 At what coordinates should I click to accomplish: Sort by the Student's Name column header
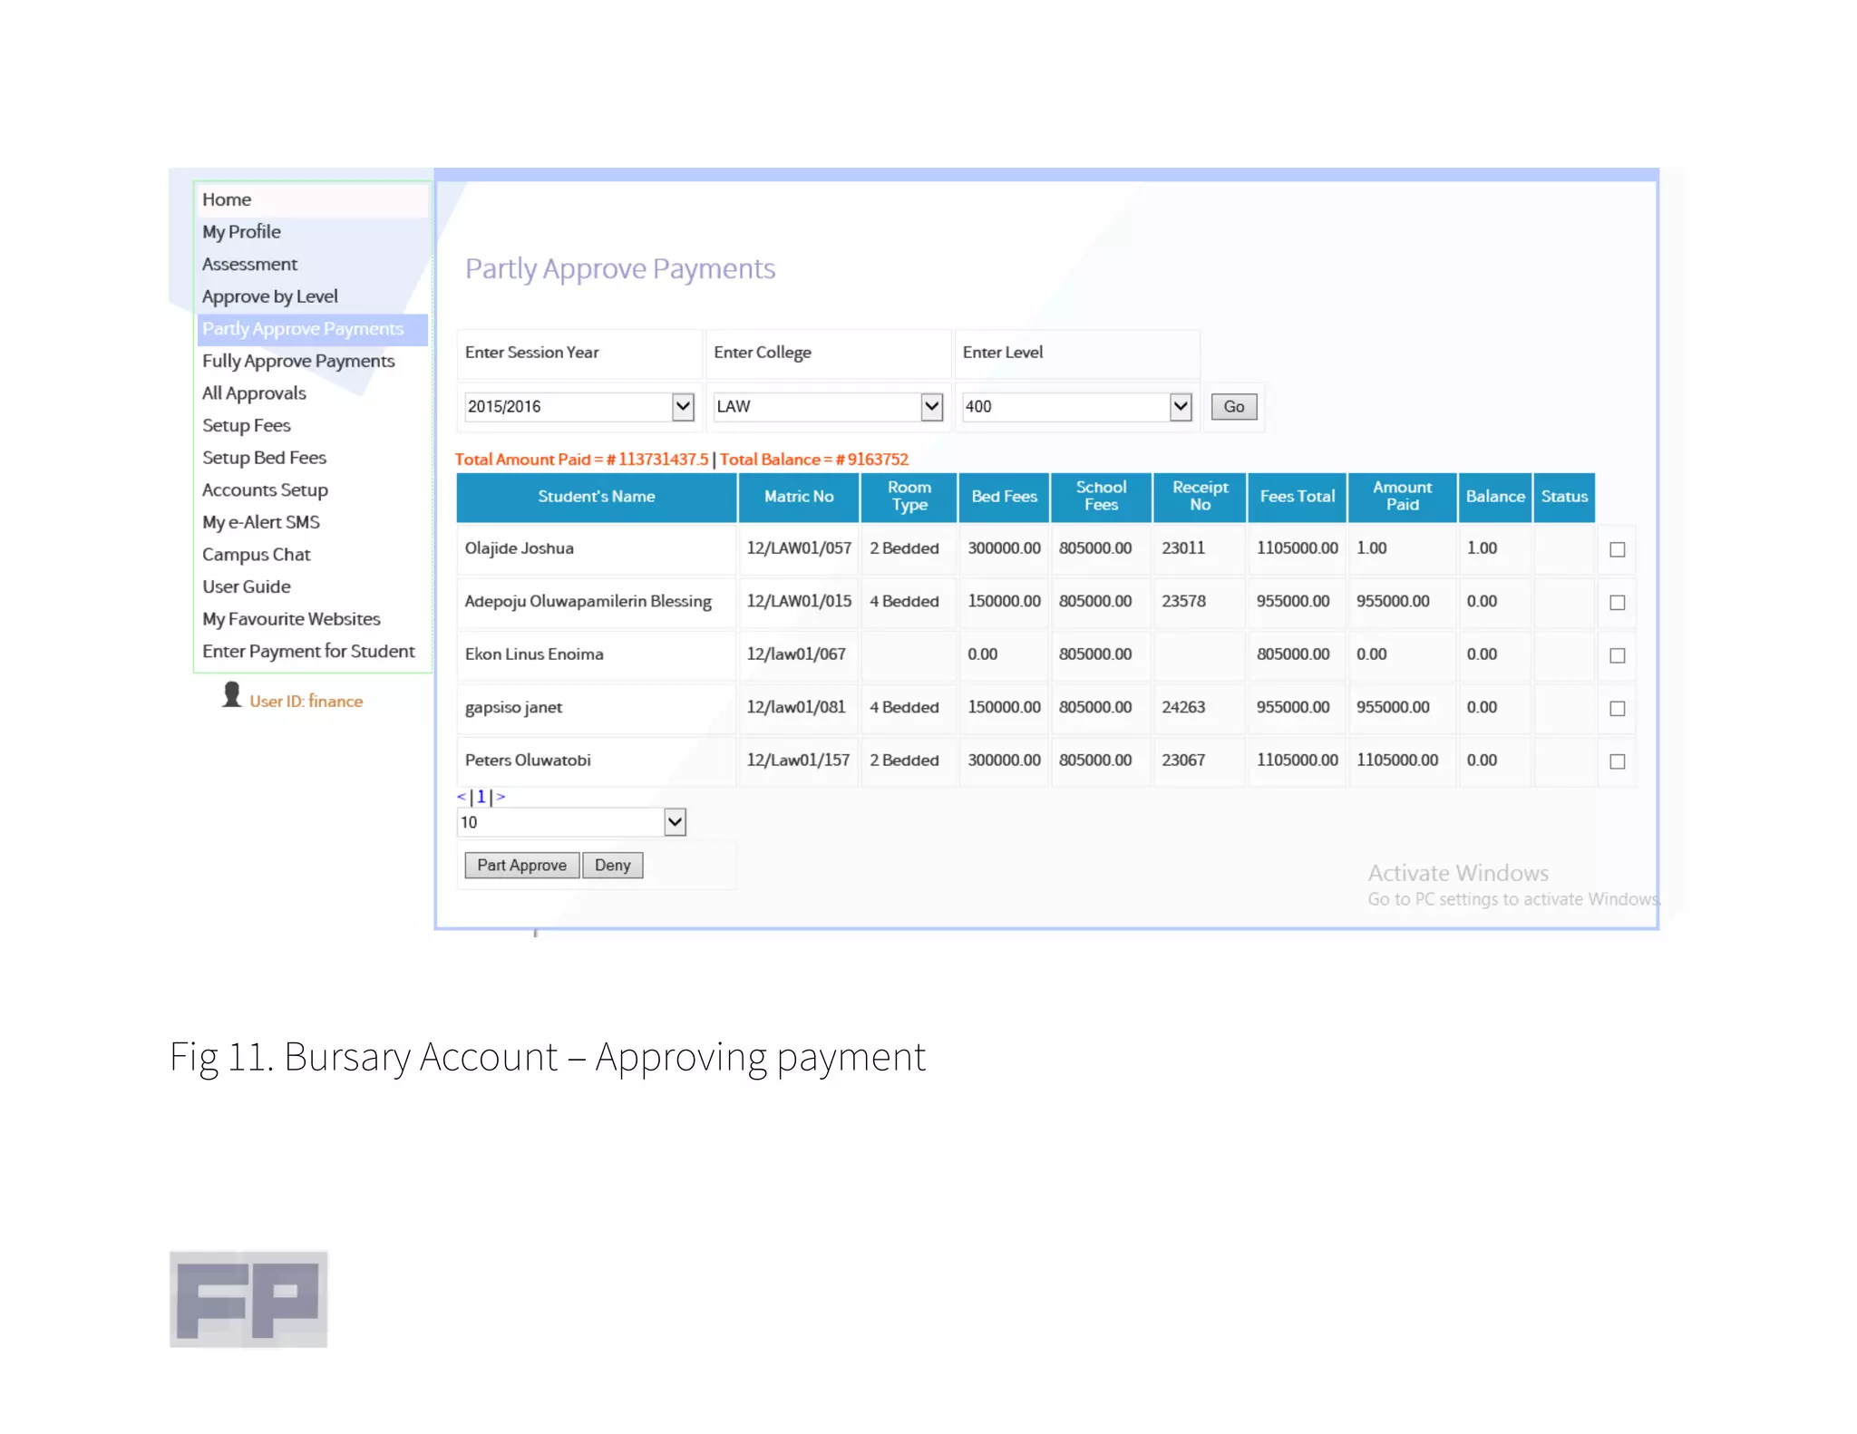596,497
